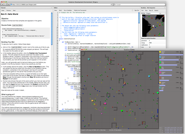Click the Sign Out link
The width and height of the screenshot is (185, 134).
pos(137,10)
